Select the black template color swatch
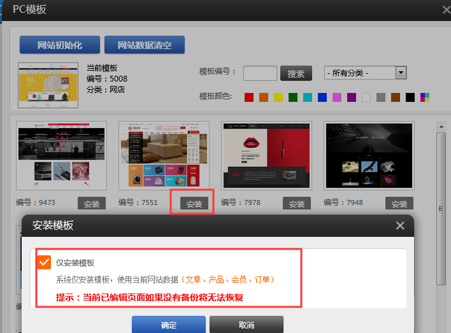The width and height of the screenshot is (451, 333). point(410,97)
